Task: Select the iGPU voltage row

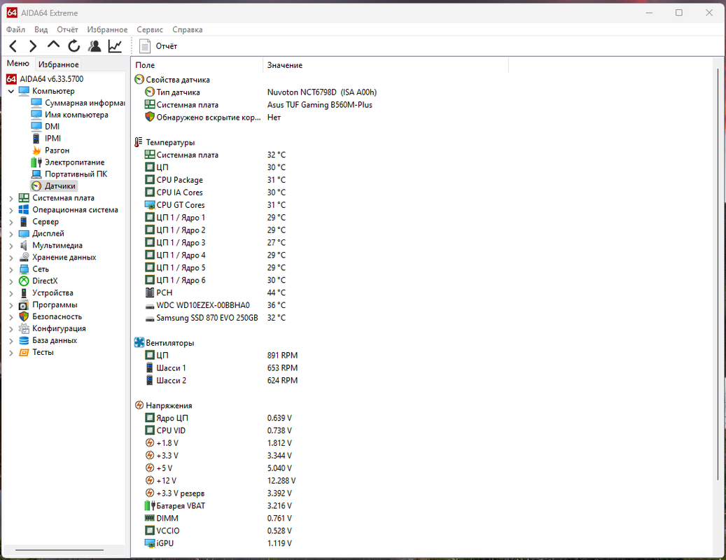Action: (x=218, y=543)
